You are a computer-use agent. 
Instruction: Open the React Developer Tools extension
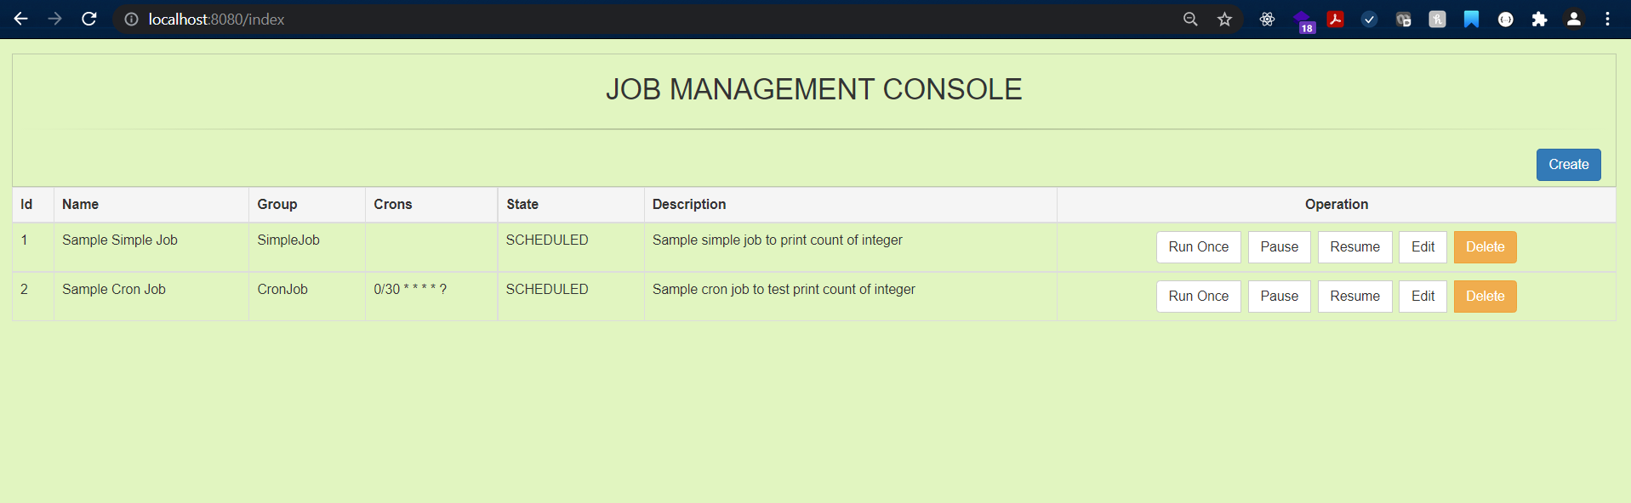[1267, 19]
